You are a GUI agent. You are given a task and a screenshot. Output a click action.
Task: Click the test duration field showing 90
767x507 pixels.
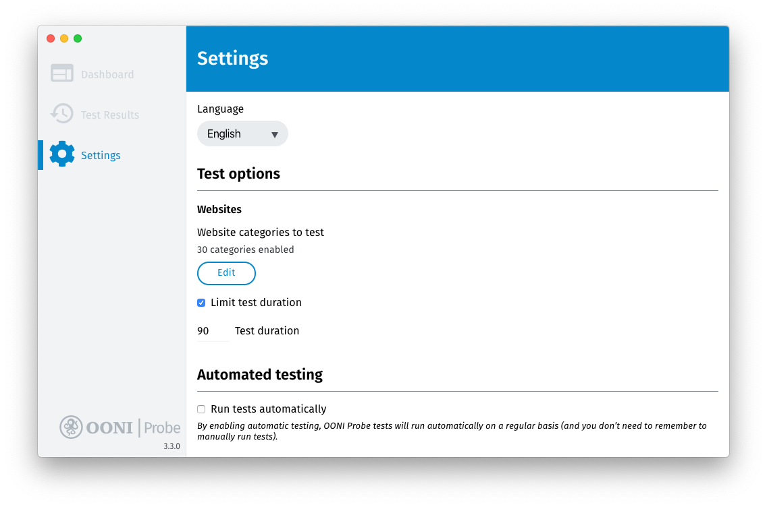[x=212, y=331]
